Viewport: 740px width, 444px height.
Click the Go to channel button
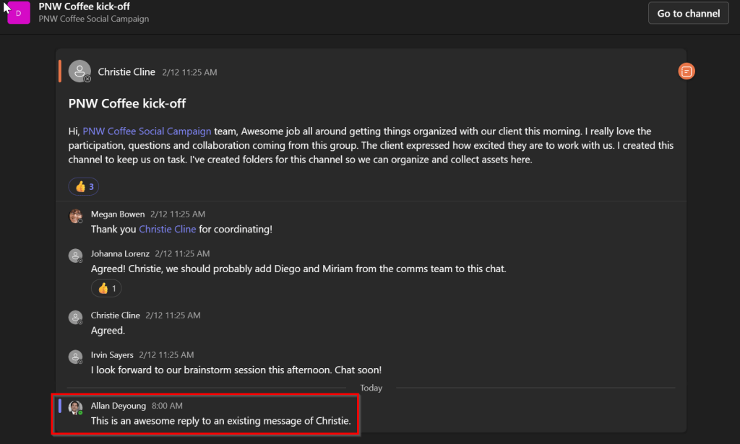click(688, 13)
